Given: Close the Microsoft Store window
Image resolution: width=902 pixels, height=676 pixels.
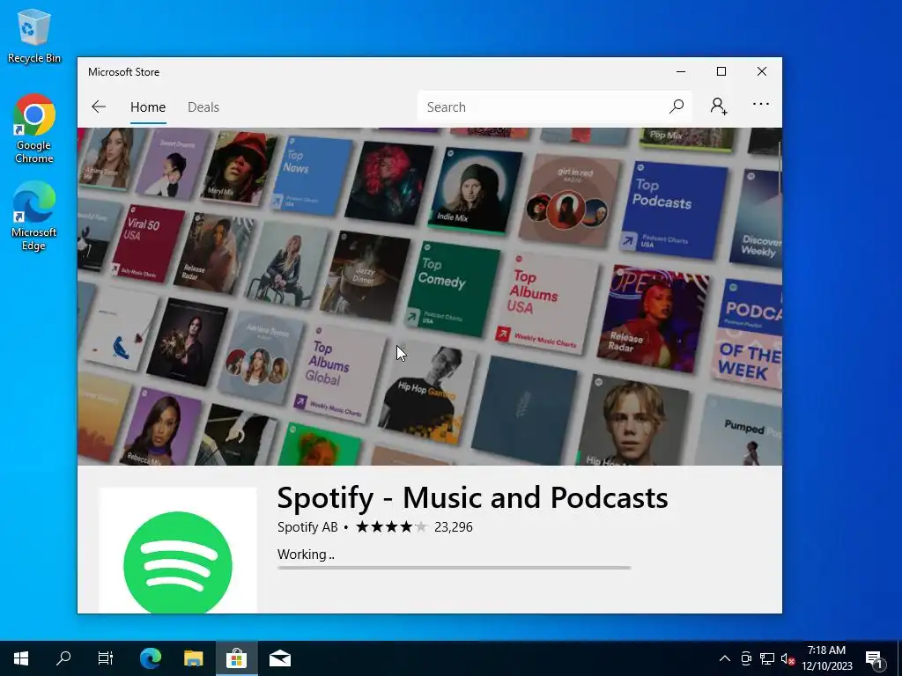Looking at the screenshot, I should tap(762, 71).
